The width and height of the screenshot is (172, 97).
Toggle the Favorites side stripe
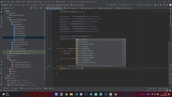tap(1, 70)
